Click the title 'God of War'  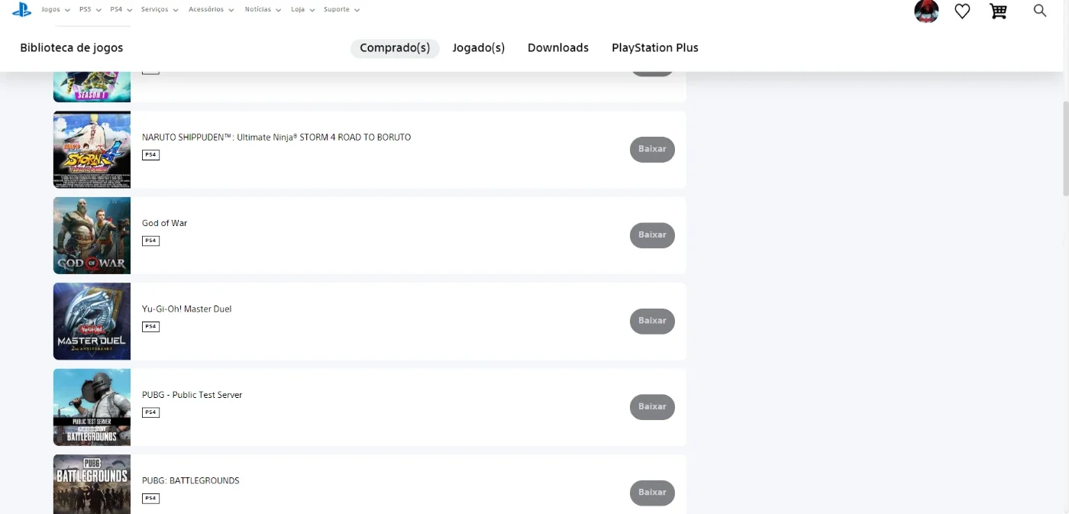coord(164,223)
